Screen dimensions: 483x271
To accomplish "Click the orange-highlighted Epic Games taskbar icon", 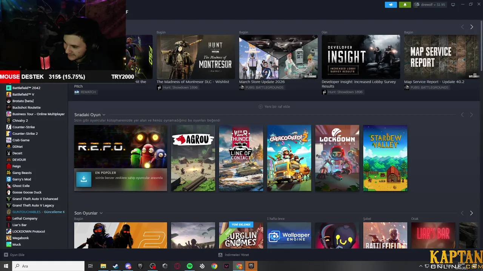I will coord(251,266).
